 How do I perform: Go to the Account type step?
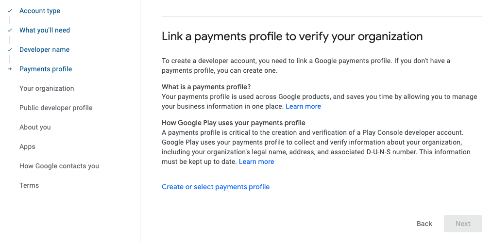coord(40,11)
